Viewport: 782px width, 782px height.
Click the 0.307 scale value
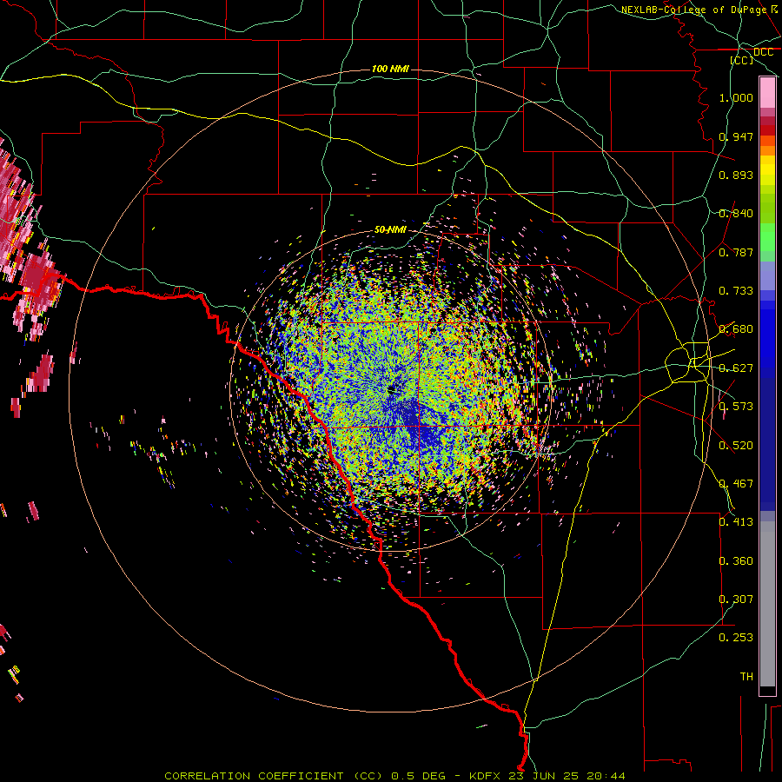pyautogui.click(x=736, y=600)
